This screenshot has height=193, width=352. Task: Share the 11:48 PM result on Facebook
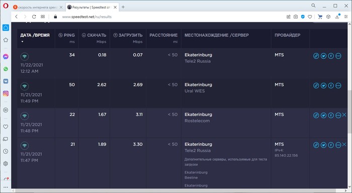[331, 116]
